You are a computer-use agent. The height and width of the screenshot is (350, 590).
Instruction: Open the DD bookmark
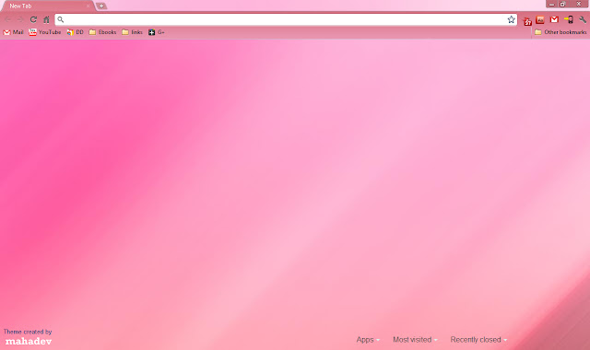point(76,32)
